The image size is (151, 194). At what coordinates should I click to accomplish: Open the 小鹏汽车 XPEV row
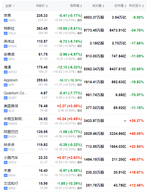click(74, 160)
